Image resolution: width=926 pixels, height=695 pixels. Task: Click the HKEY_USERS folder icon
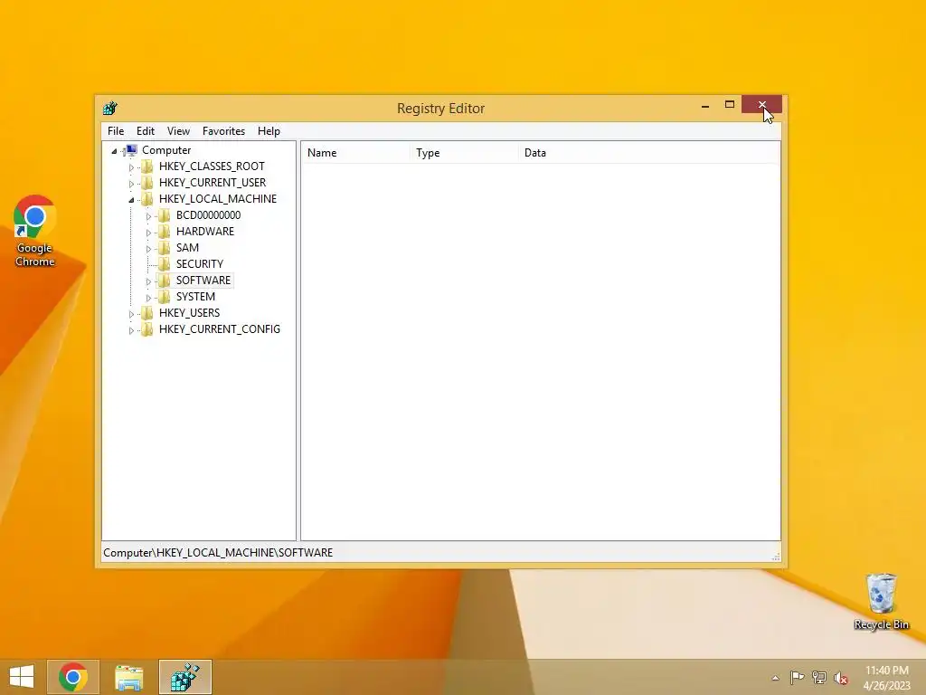coord(147,312)
